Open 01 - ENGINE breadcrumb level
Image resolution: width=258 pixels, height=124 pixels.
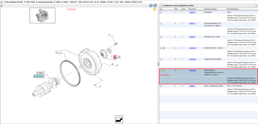[101, 2]
